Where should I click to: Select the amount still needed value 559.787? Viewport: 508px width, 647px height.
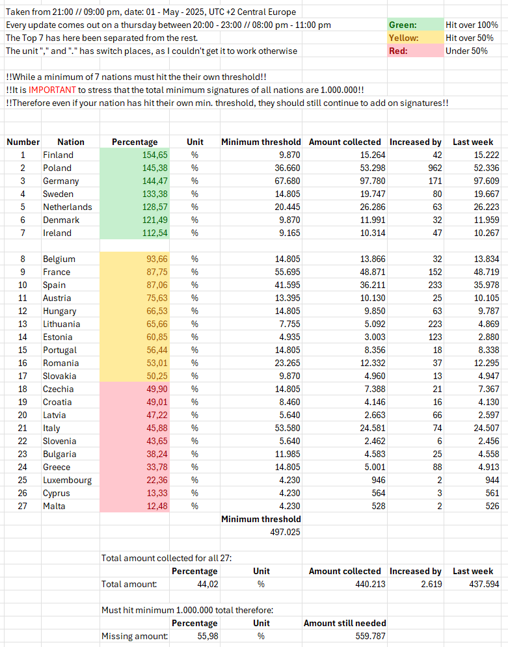pyautogui.click(x=345, y=636)
